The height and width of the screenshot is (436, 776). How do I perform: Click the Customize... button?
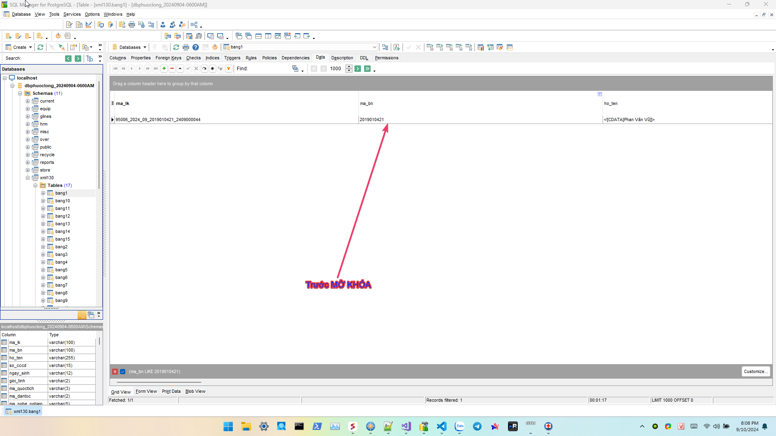(755, 371)
